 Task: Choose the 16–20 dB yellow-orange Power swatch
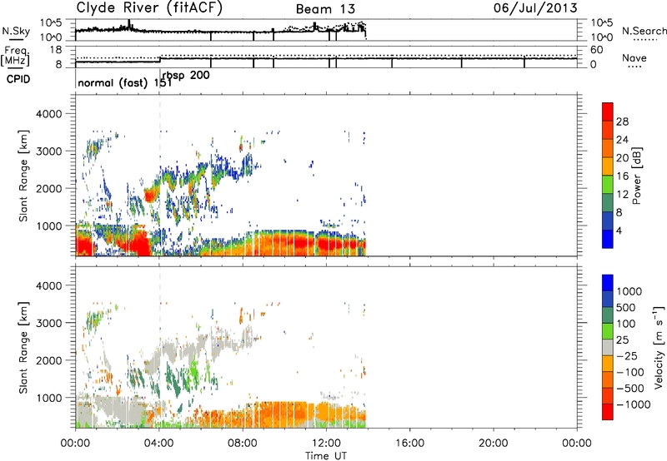(x=608, y=166)
